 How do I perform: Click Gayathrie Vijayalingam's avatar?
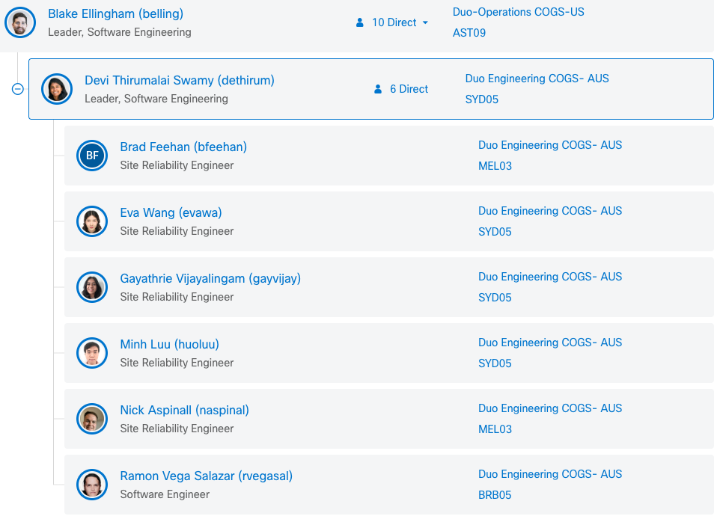[x=92, y=287]
